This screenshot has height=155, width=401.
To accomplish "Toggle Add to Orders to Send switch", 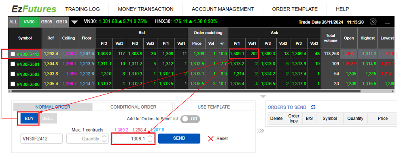I will (190, 119).
